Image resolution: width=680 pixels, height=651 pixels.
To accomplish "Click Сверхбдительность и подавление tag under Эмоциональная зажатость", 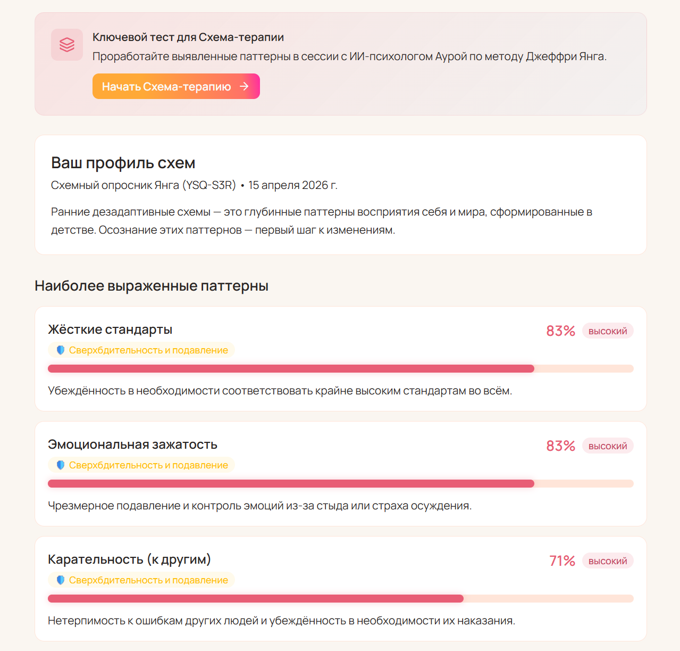I will click(148, 465).
